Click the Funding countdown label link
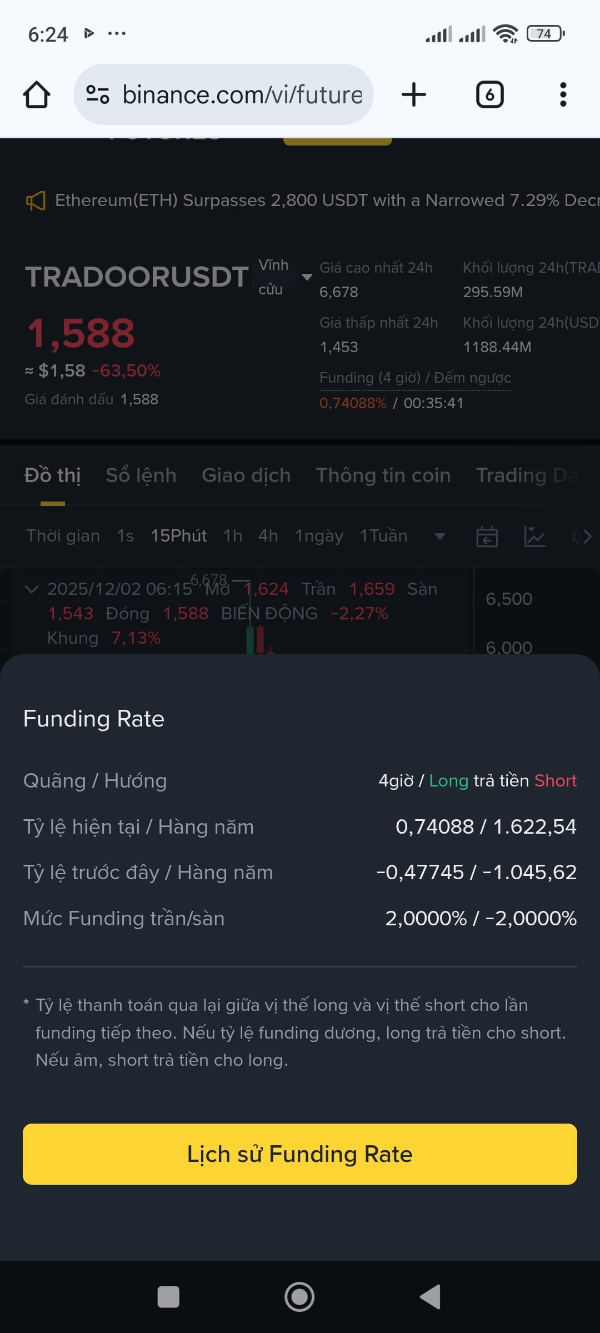Viewport: 600px width, 1333px height. [x=415, y=378]
